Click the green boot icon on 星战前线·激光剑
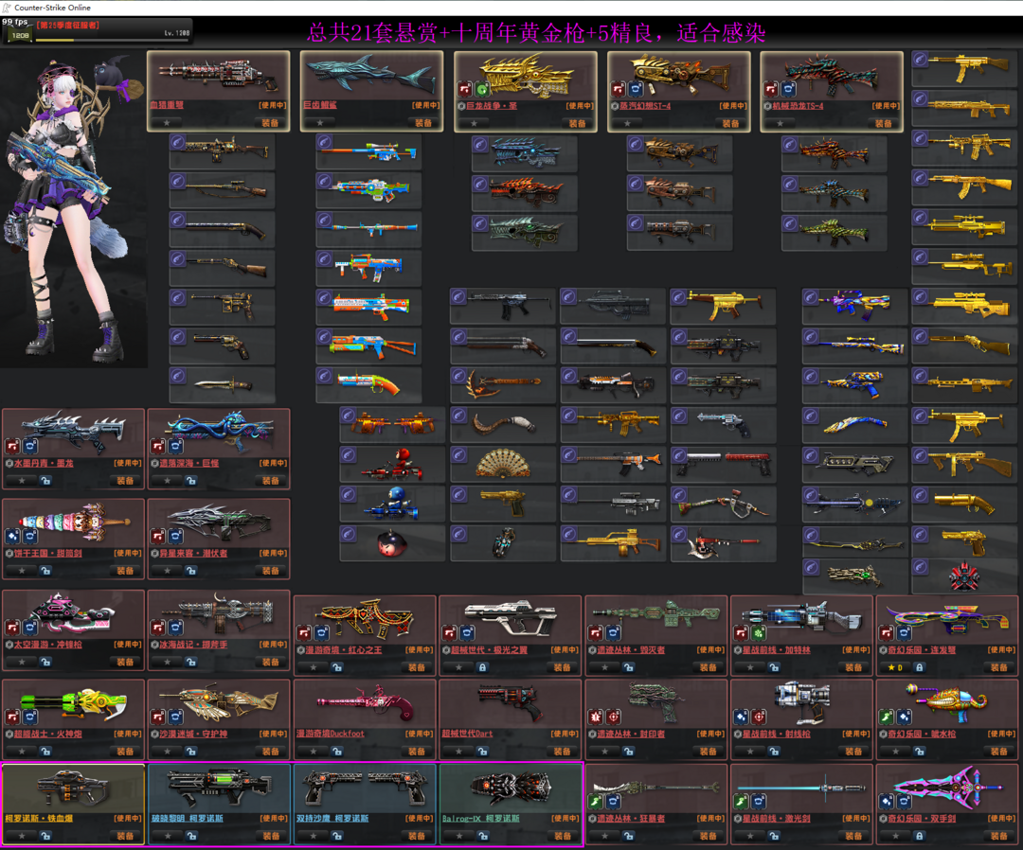1023x850 pixels. (x=741, y=801)
